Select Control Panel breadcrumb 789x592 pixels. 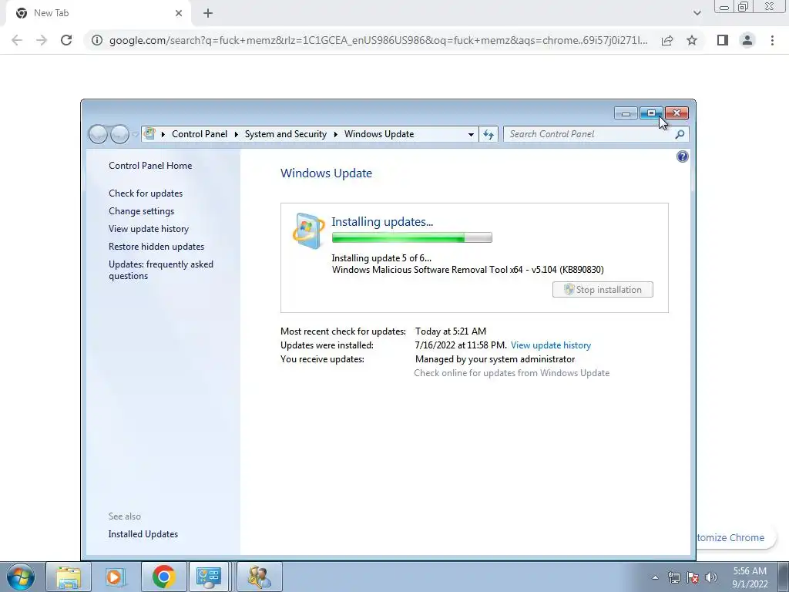tap(200, 134)
